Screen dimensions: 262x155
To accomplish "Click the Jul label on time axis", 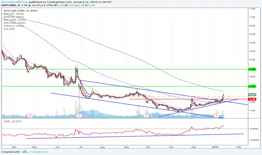I will coord(81,147).
